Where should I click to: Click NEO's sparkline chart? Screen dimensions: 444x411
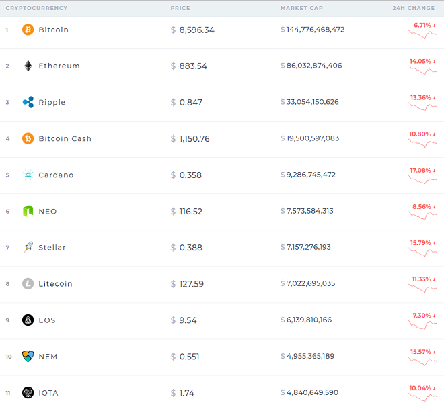(x=422, y=216)
